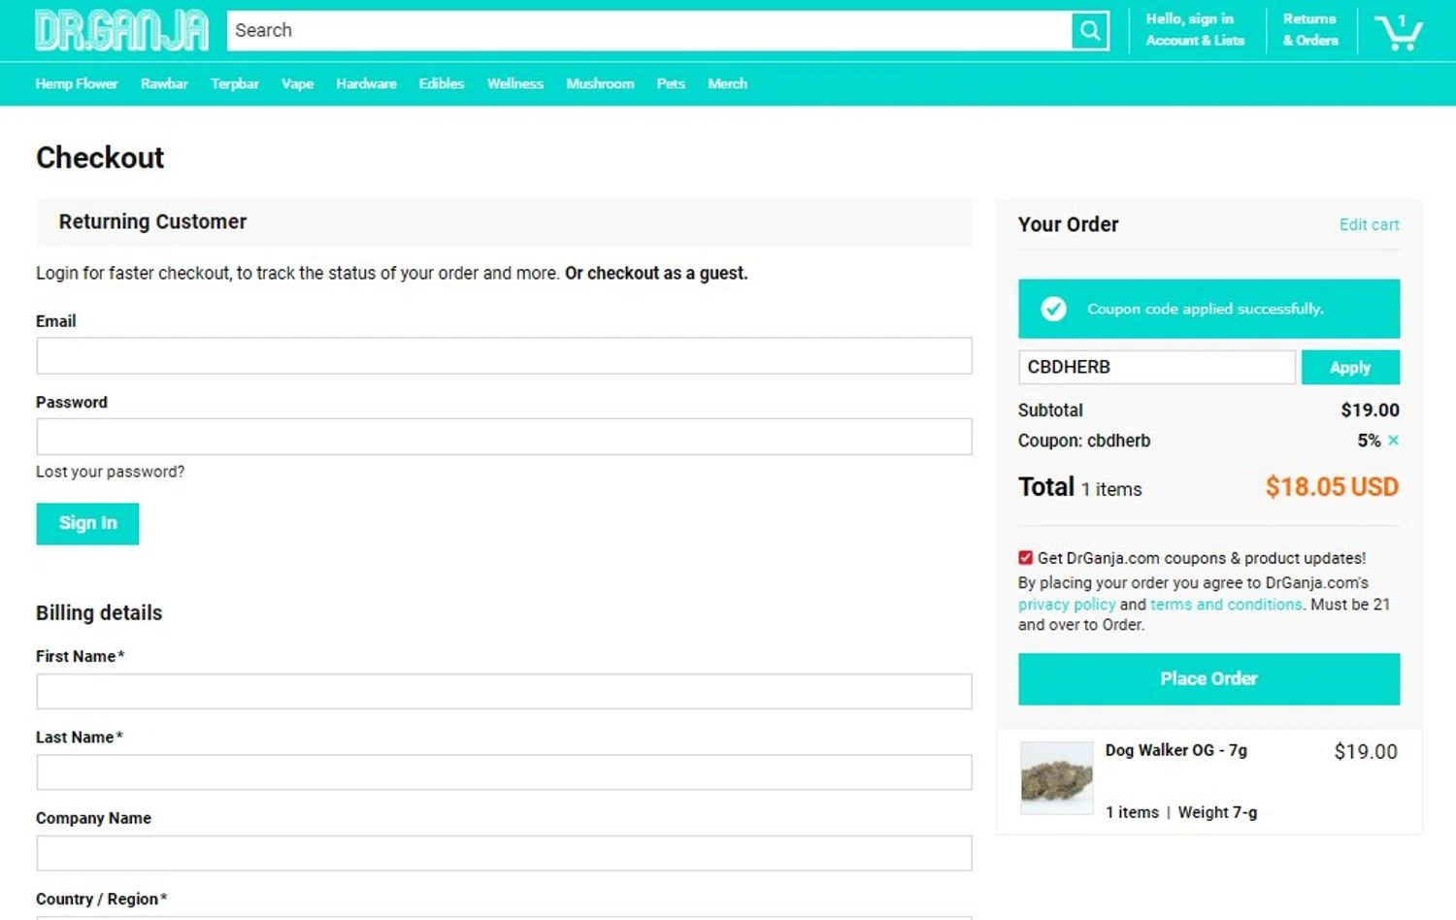Click the Dog Walker OG product thumbnail
This screenshot has width=1456, height=920.
[x=1057, y=777]
